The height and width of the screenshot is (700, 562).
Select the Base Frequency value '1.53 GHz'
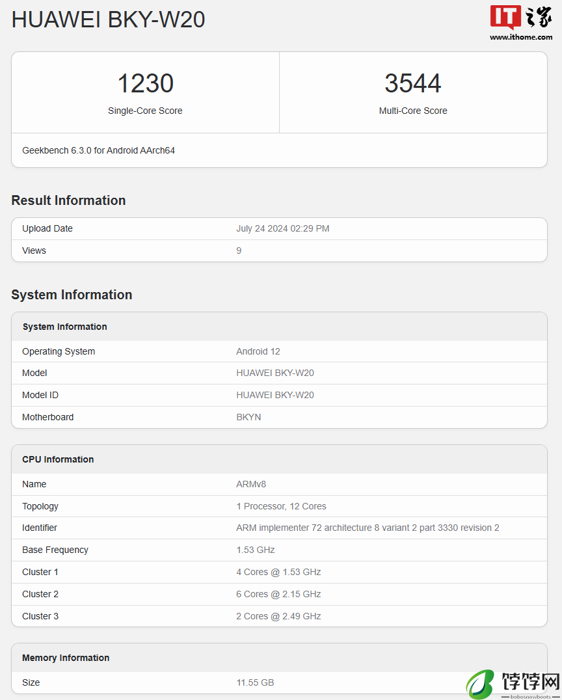tap(256, 550)
